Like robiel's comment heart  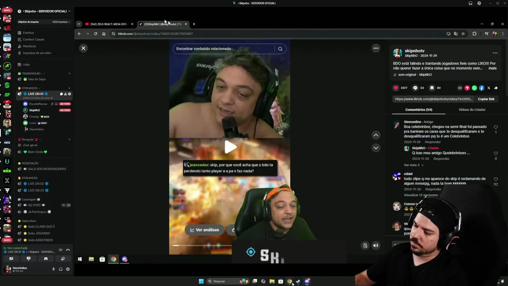pos(496,179)
